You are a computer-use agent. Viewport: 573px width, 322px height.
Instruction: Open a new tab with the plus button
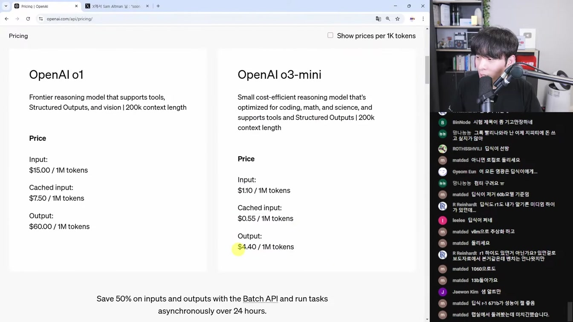[158, 6]
